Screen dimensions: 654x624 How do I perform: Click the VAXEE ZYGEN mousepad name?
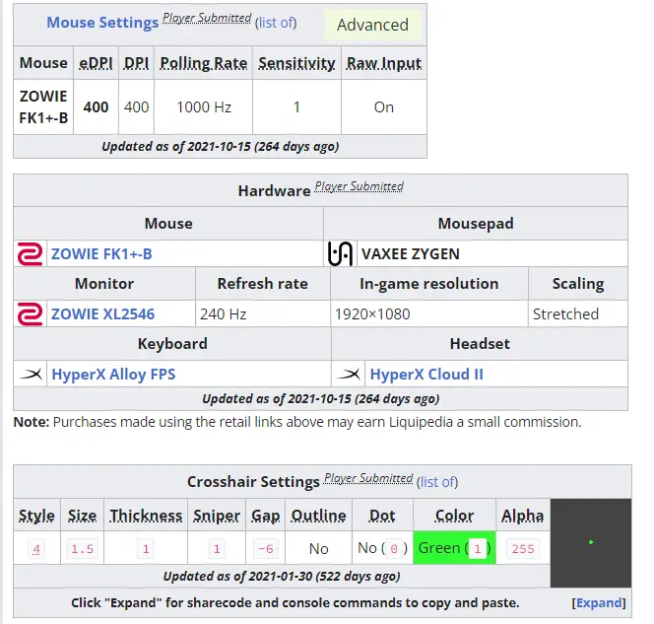pos(411,253)
